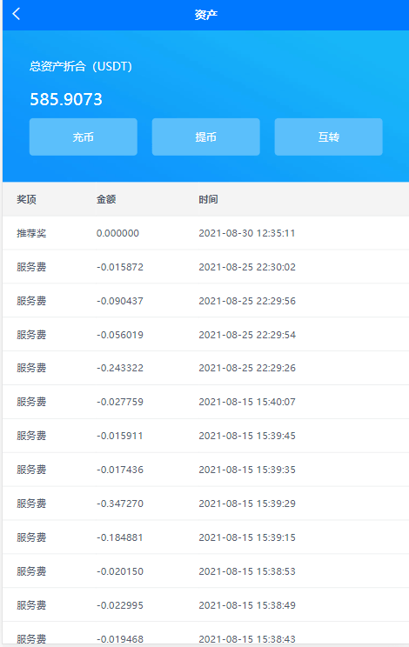Select amount -0.022995
This screenshot has width=409, height=647.
[120, 605]
